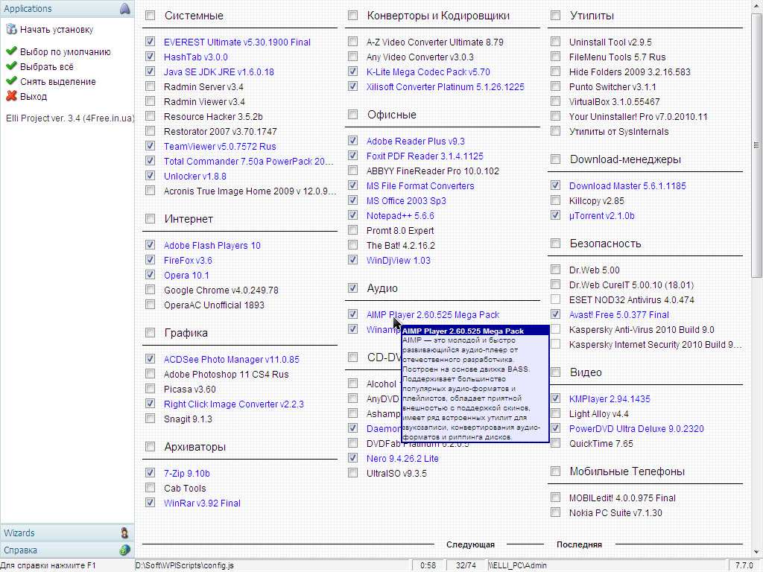Click the Applications panel header icon
Image resolution: width=763 pixels, height=572 pixels.
[124, 8]
